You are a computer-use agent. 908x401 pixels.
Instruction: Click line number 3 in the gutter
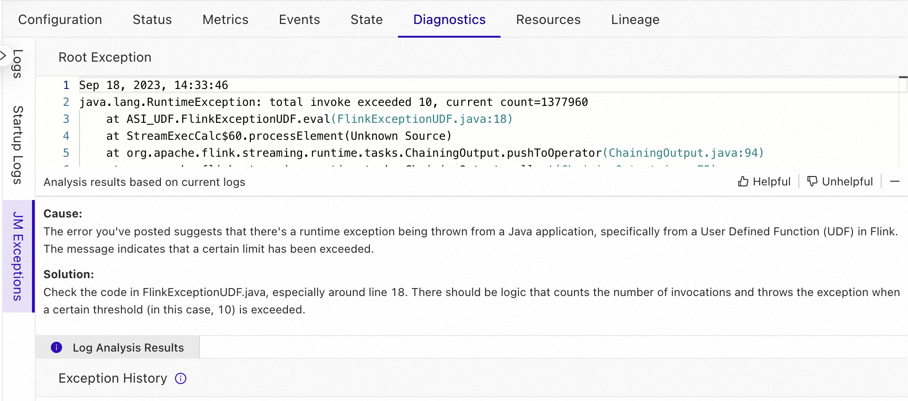click(66, 119)
